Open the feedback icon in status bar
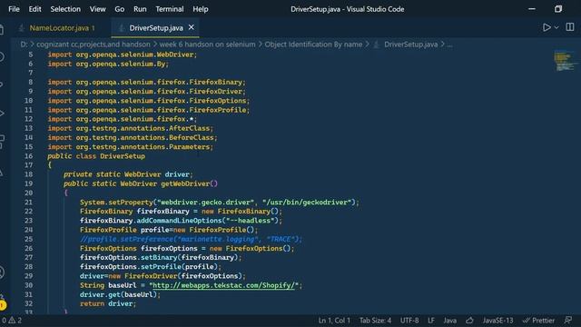 pos(568,321)
